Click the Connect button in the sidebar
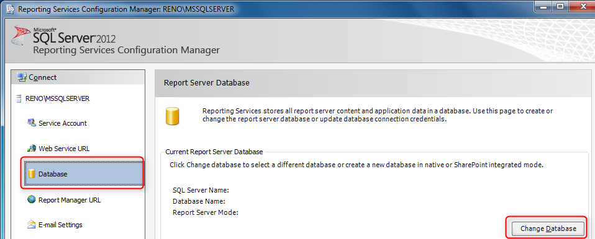Image resolution: width=595 pixels, height=239 pixels. pyautogui.click(x=78, y=77)
